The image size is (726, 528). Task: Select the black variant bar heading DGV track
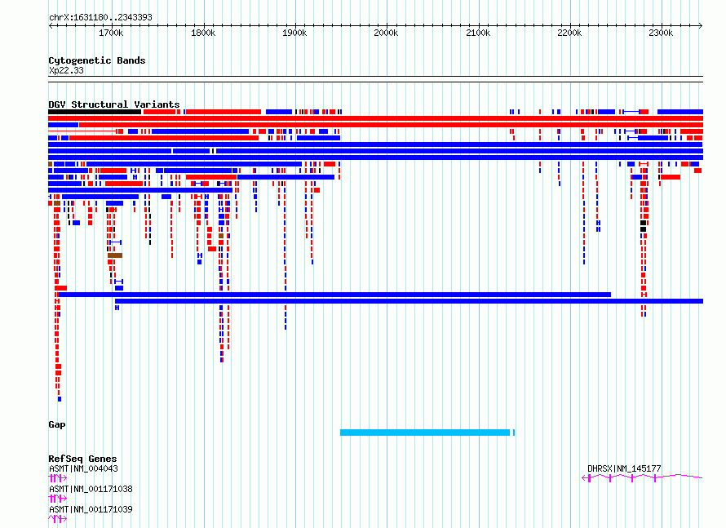[x=95, y=112]
